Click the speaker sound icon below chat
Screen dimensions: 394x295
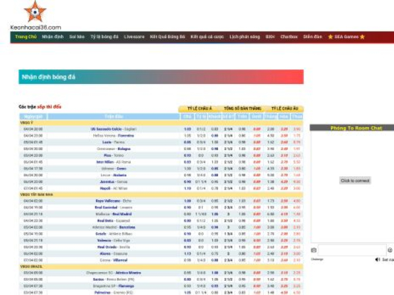pos(377,260)
